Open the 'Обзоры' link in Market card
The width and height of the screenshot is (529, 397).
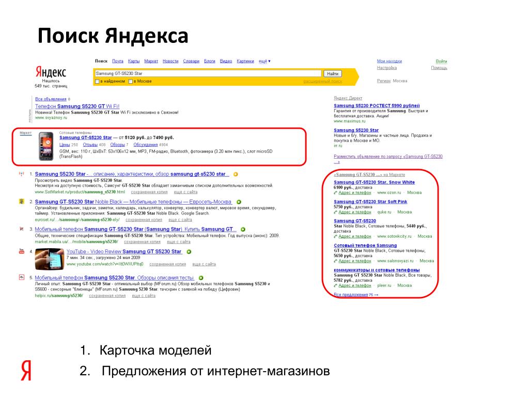pos(117,145)
